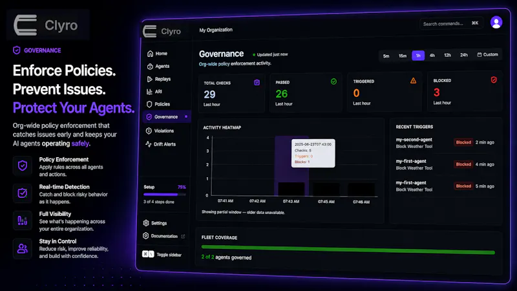Image resolution: width=517 pixels, height=291 pixels.
Task: Click the Policies shield icon
Action: tap(149, 104)
